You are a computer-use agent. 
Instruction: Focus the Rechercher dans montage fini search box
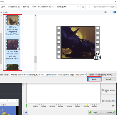[x=101, y=7]
